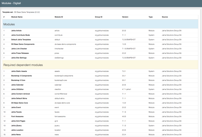202x137 pixels.
Task: Click the Source column header
Action: point(165,17)
